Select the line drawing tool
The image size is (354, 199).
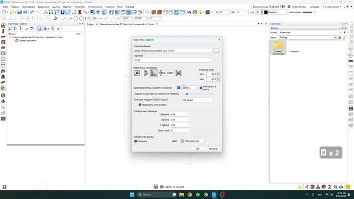(64, 18)
